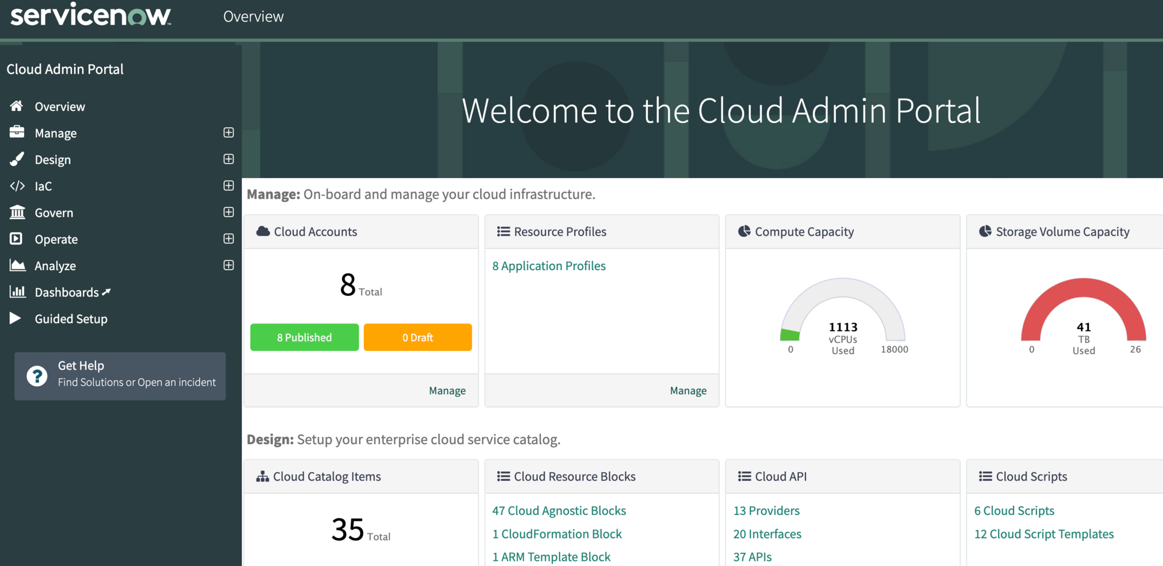The width and height of the screenshot is (1163, 566).
Task: Click Manage link in Cloud Accounts card
Action: point(447,390)
